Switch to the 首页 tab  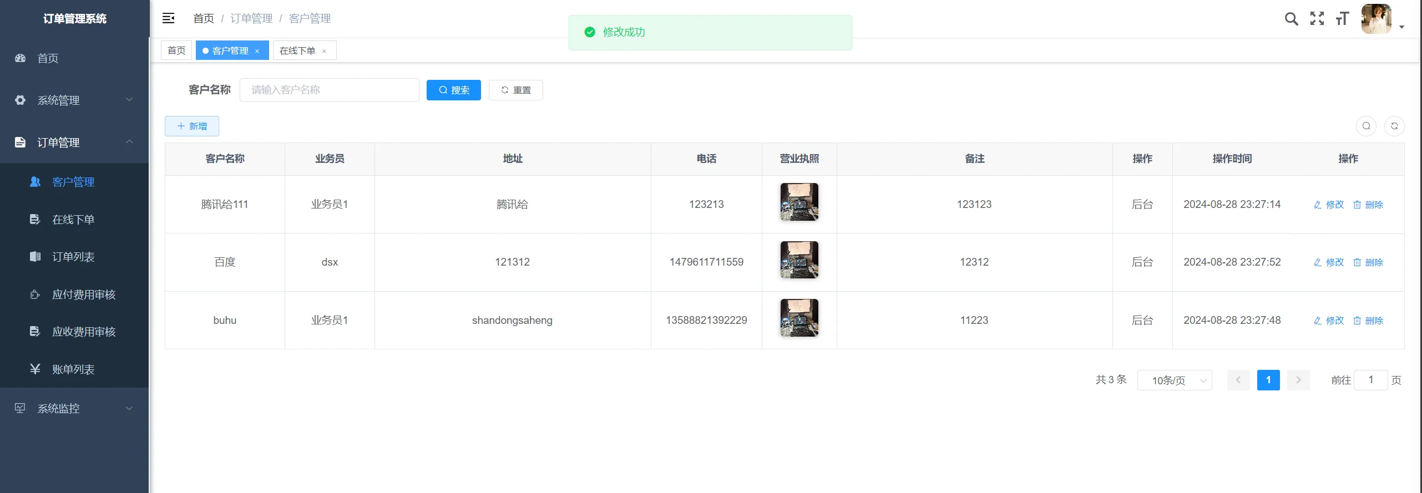click(176, 50)
